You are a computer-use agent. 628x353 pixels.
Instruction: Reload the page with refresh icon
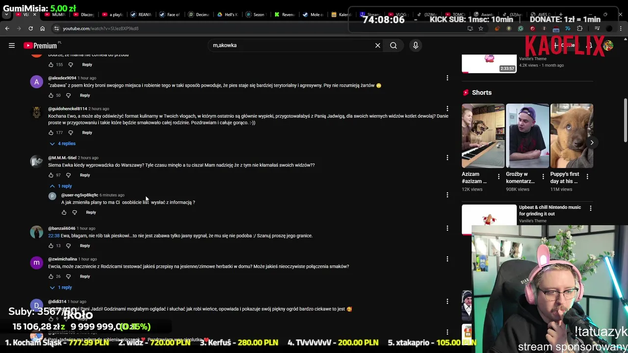30,28
